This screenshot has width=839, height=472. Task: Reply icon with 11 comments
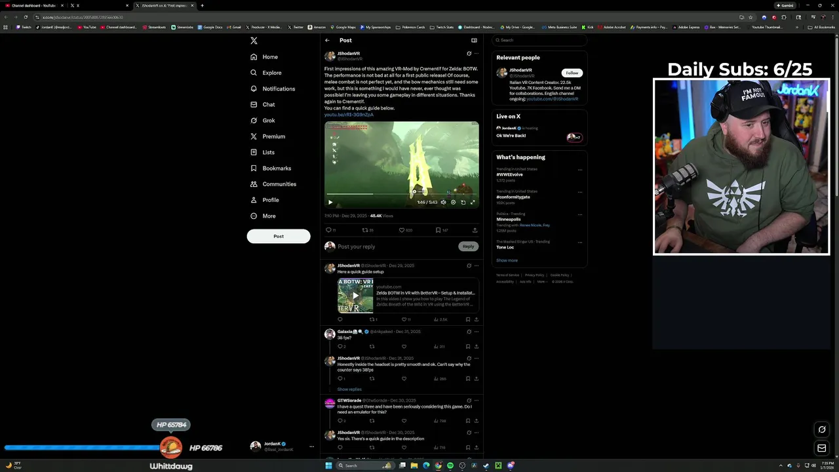pyautogui.click(x=330, y=230)
